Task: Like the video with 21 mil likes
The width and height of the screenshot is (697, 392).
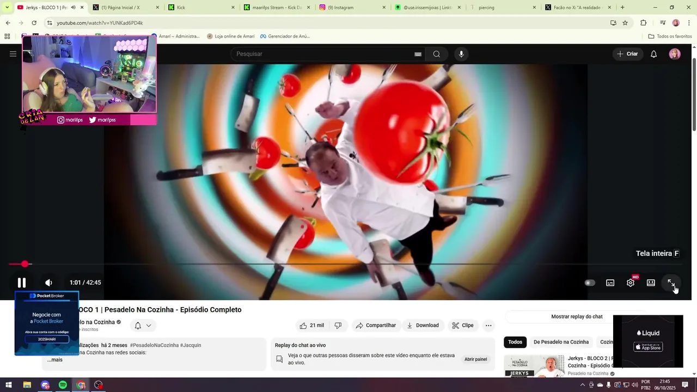Action: [312, 326]
